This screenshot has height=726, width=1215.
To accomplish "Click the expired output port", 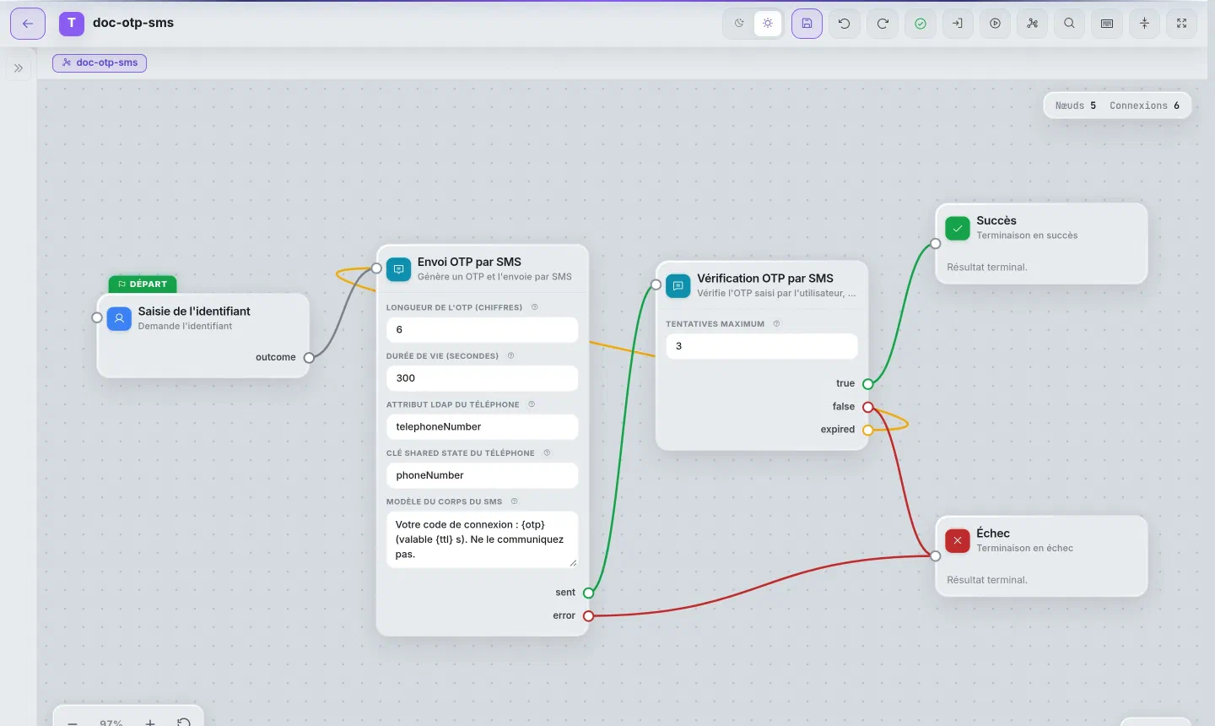I will click(867, 430).
